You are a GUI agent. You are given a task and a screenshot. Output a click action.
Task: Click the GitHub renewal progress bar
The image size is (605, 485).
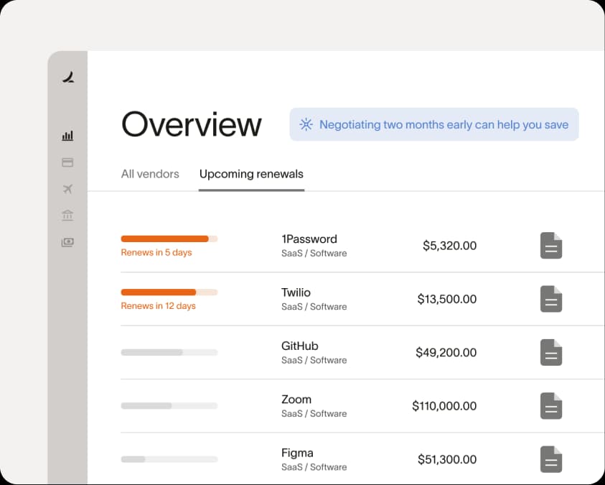click(169, 353)
